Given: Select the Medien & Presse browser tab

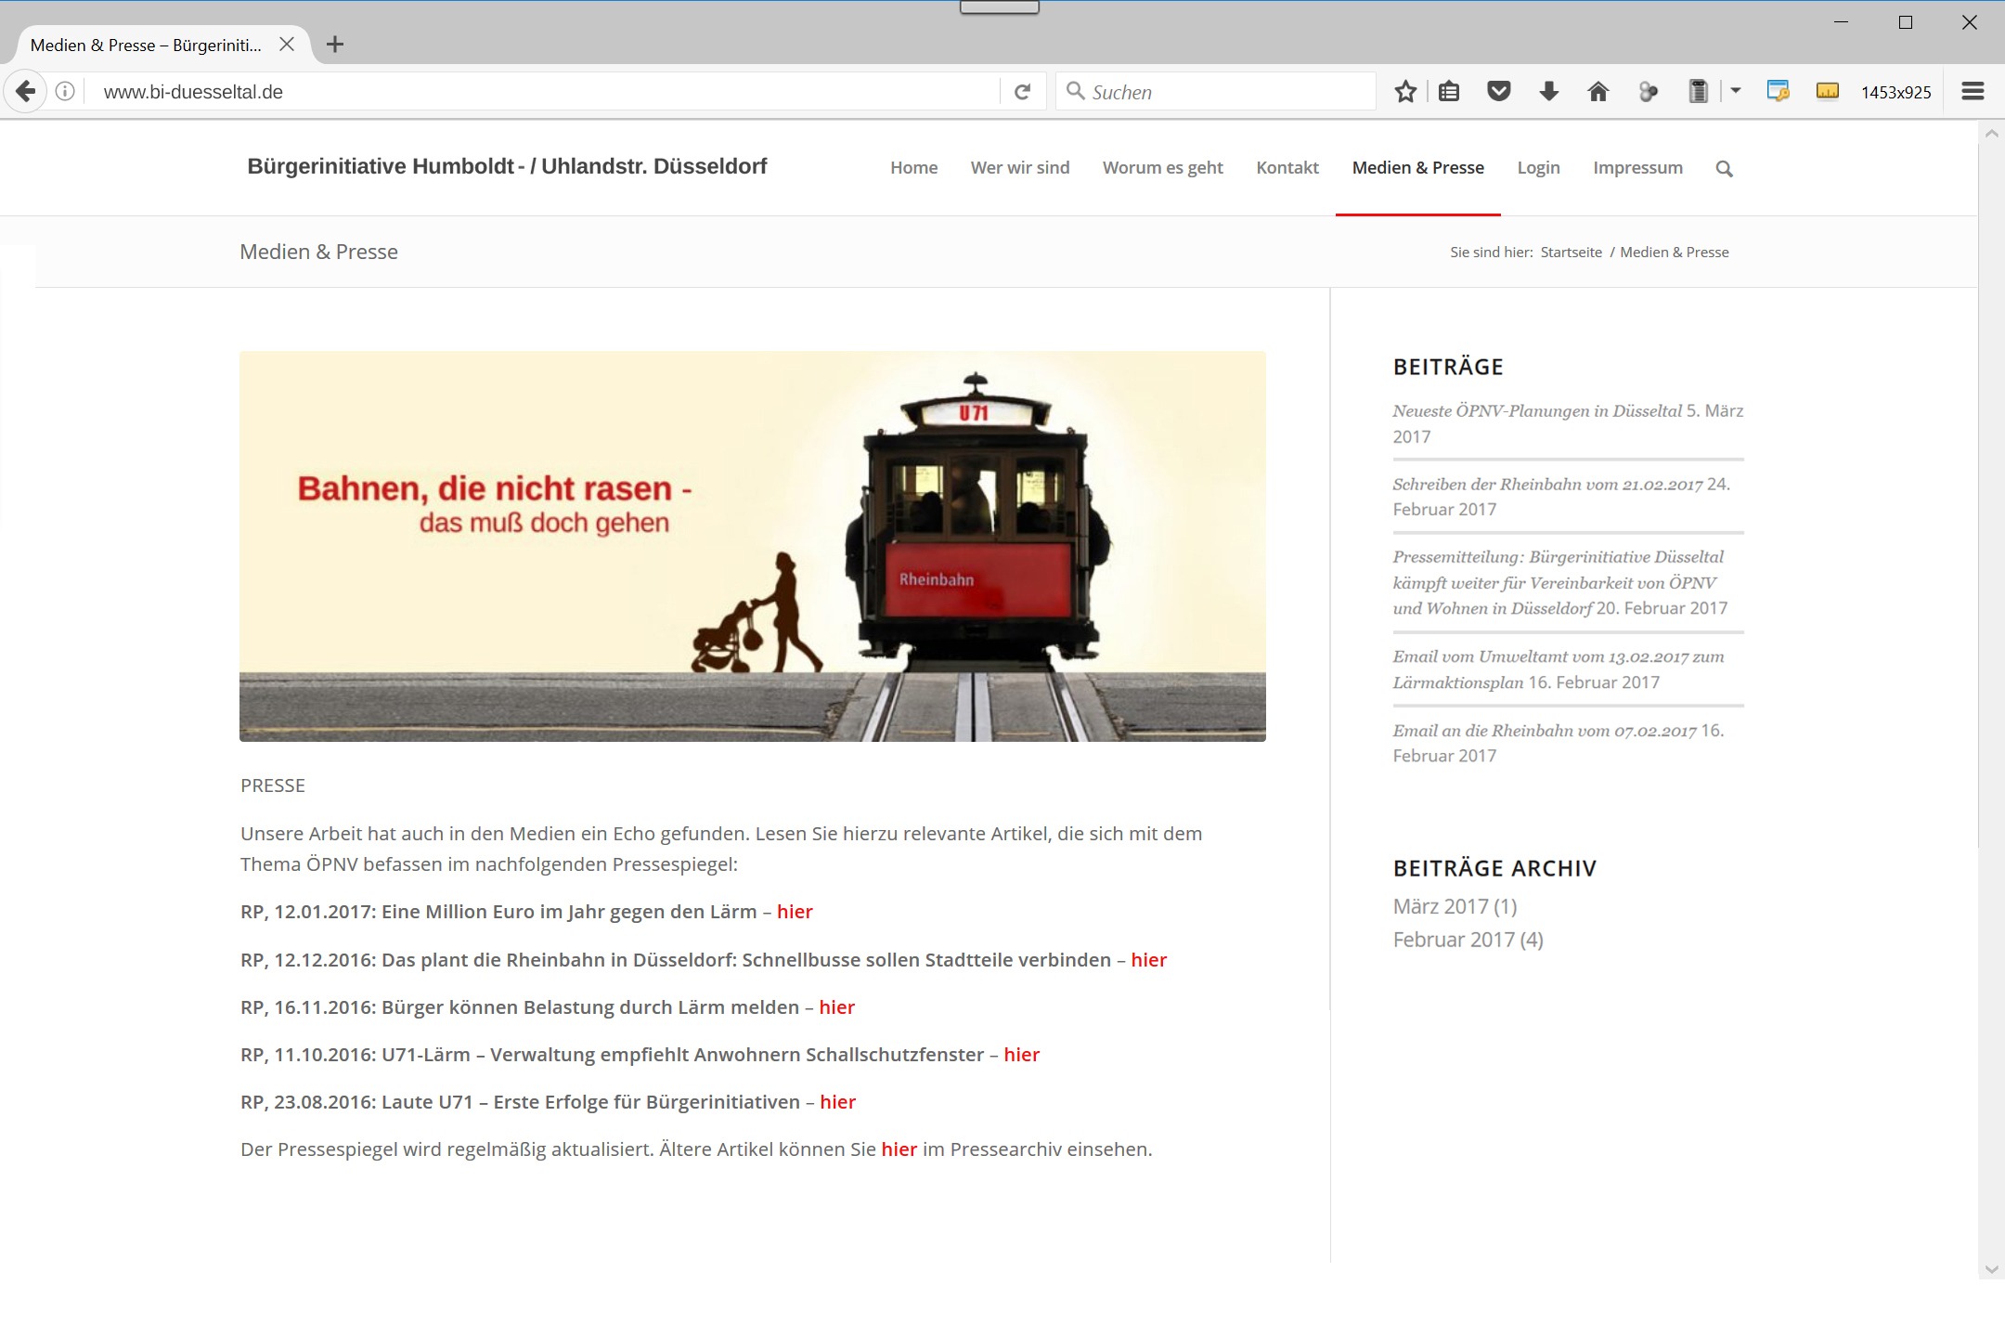Looking at the screenshot, I should pyautogui.click(x=147, y=45).
